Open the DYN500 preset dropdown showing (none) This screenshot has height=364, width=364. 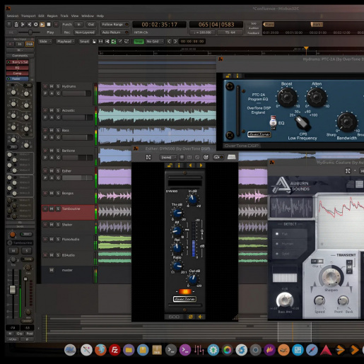coord(168,157)
